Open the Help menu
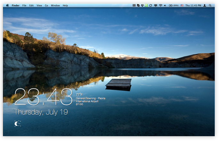 point(65,5)
